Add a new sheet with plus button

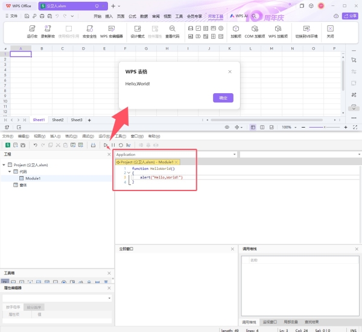click(x=89, y=120)
